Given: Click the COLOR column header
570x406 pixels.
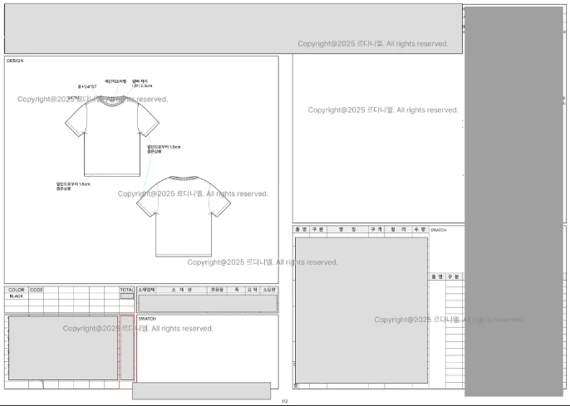Looking at the screenshot, I should click(16, 290).
